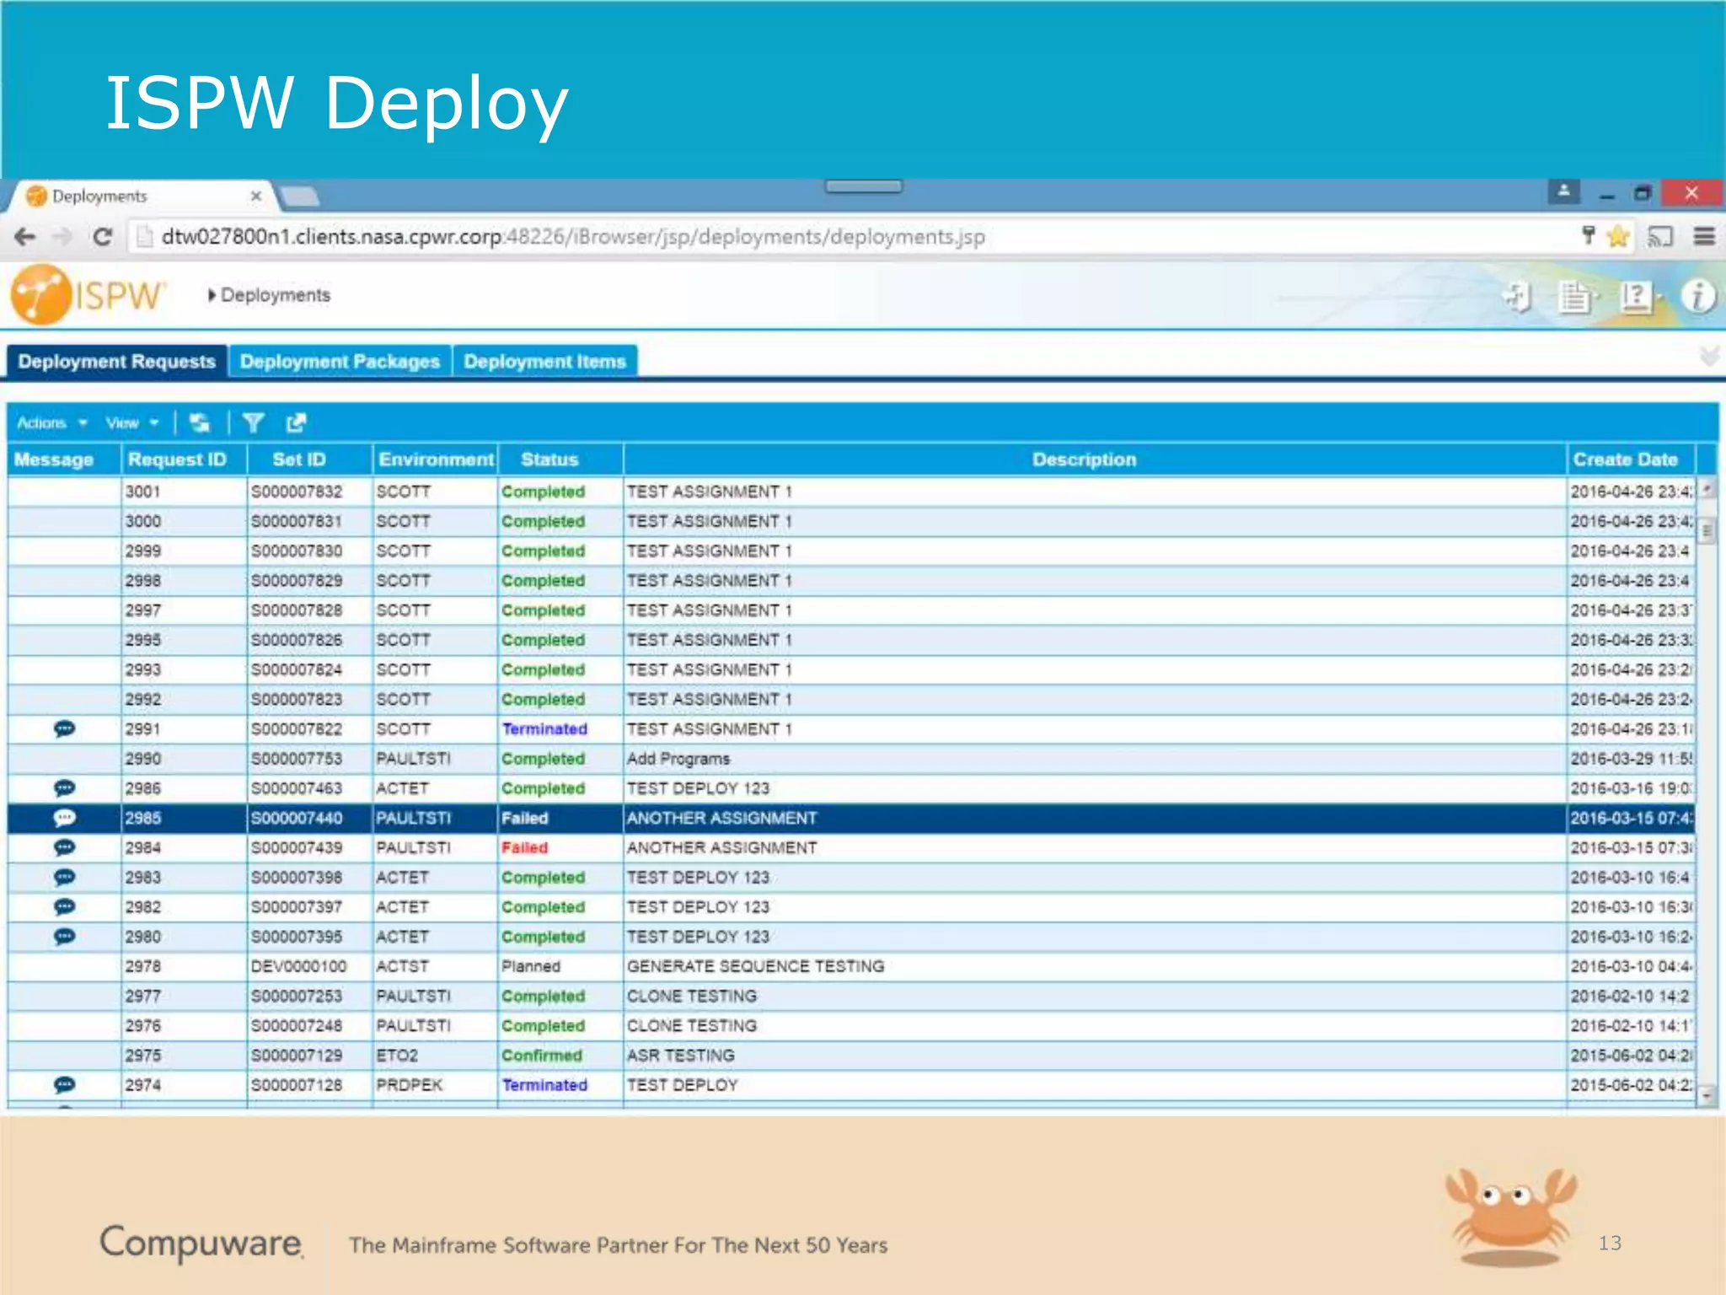Viewport: 1726px width, 1295px height.
Task: Click the ISPW logo
Action: coord(88,294)
